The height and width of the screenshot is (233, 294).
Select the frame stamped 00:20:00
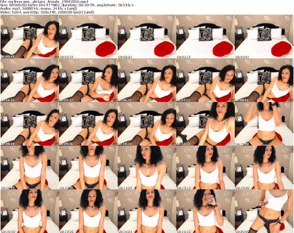[x=264, y=211]
